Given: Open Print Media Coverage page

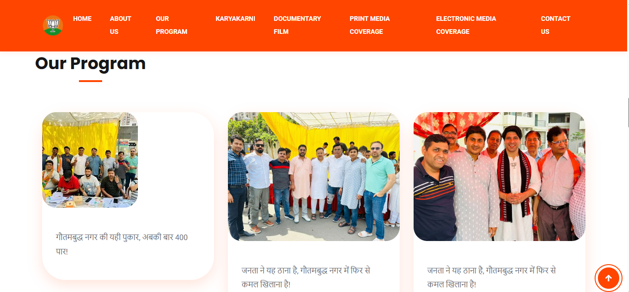Looking at the screenshot, I should 370,25.
